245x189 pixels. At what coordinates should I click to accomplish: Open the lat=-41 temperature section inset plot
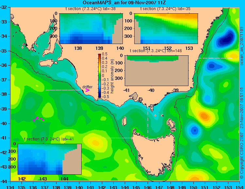point(50,159)
